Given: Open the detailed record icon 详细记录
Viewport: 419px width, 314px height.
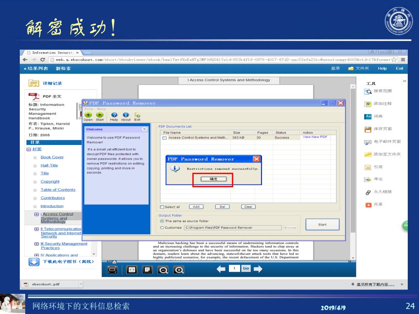Looking at the screenshot, I should click(34, 83).
